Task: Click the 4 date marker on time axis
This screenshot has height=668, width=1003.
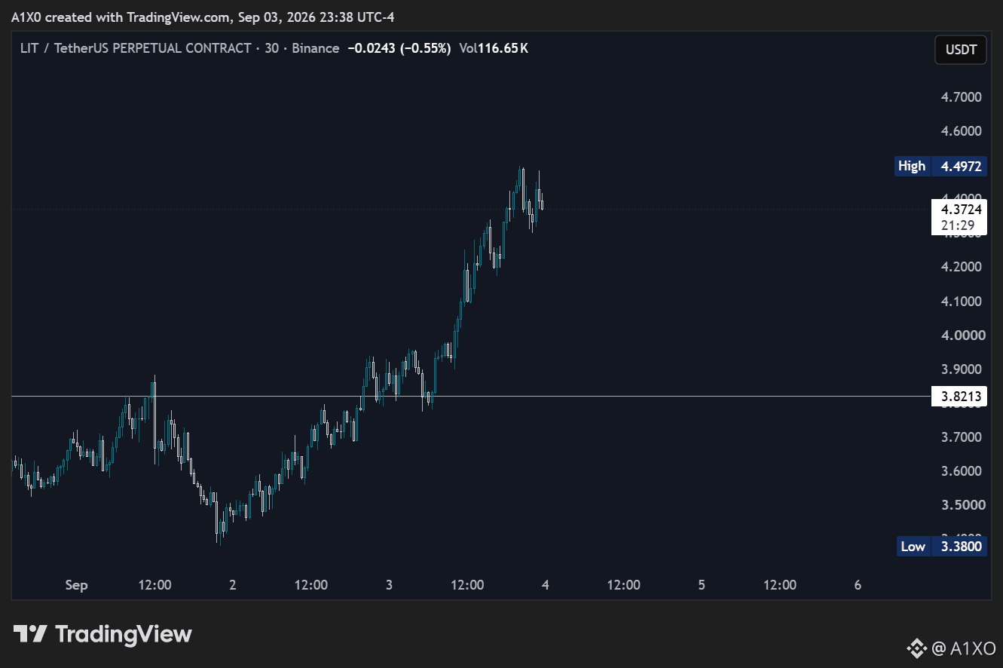Action: (x=545, y=585)
